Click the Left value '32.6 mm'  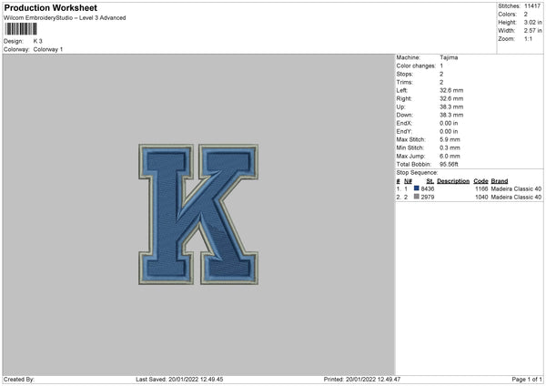(x=451, y=90)
